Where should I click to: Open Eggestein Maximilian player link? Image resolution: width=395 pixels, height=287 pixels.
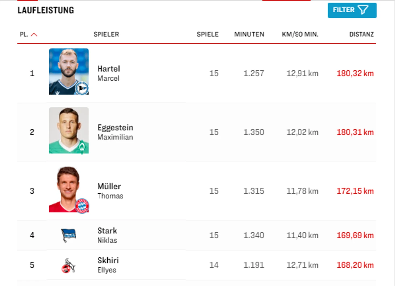115,132
